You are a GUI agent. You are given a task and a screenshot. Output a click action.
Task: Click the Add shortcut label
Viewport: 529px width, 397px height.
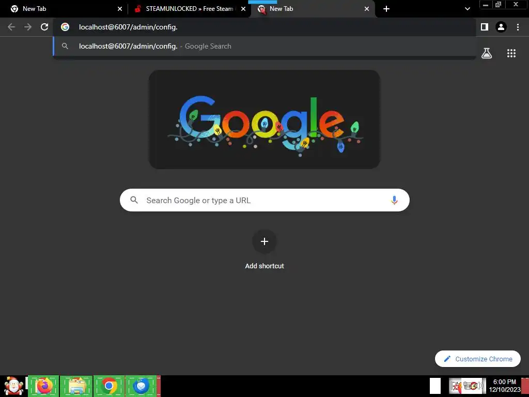(x=264, y=266)
